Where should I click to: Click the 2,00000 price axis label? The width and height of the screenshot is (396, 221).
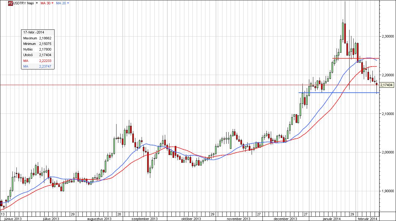(x=387, y=152)
